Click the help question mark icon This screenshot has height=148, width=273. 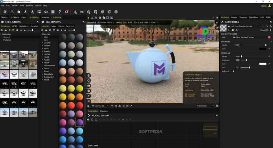pyautogui.click(x=60, y=12)
